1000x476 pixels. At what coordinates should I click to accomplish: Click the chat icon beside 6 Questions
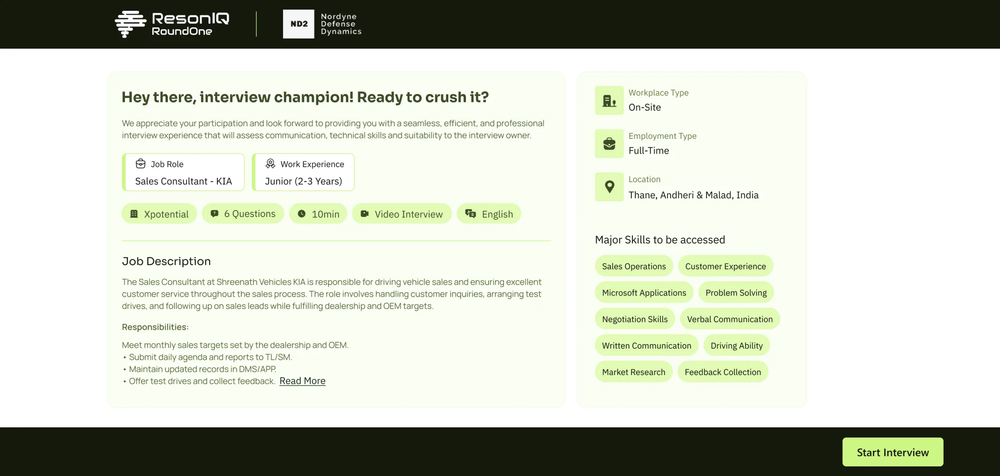tap(214, 213)
